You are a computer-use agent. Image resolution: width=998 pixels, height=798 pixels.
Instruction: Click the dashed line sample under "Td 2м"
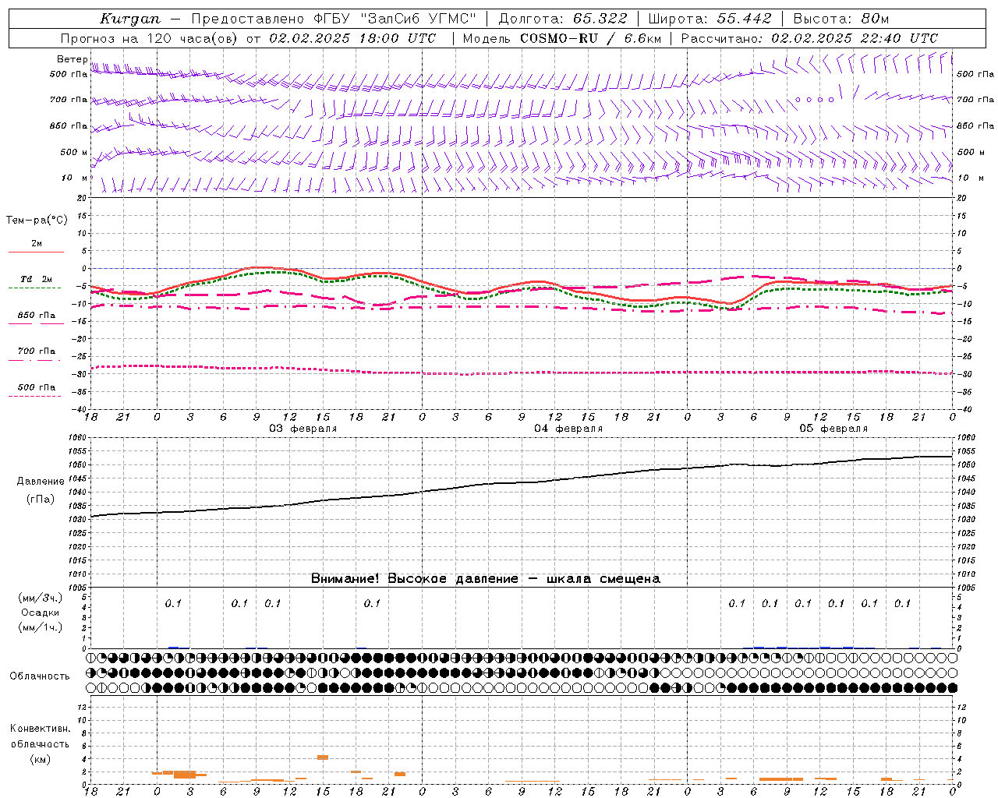35,288
